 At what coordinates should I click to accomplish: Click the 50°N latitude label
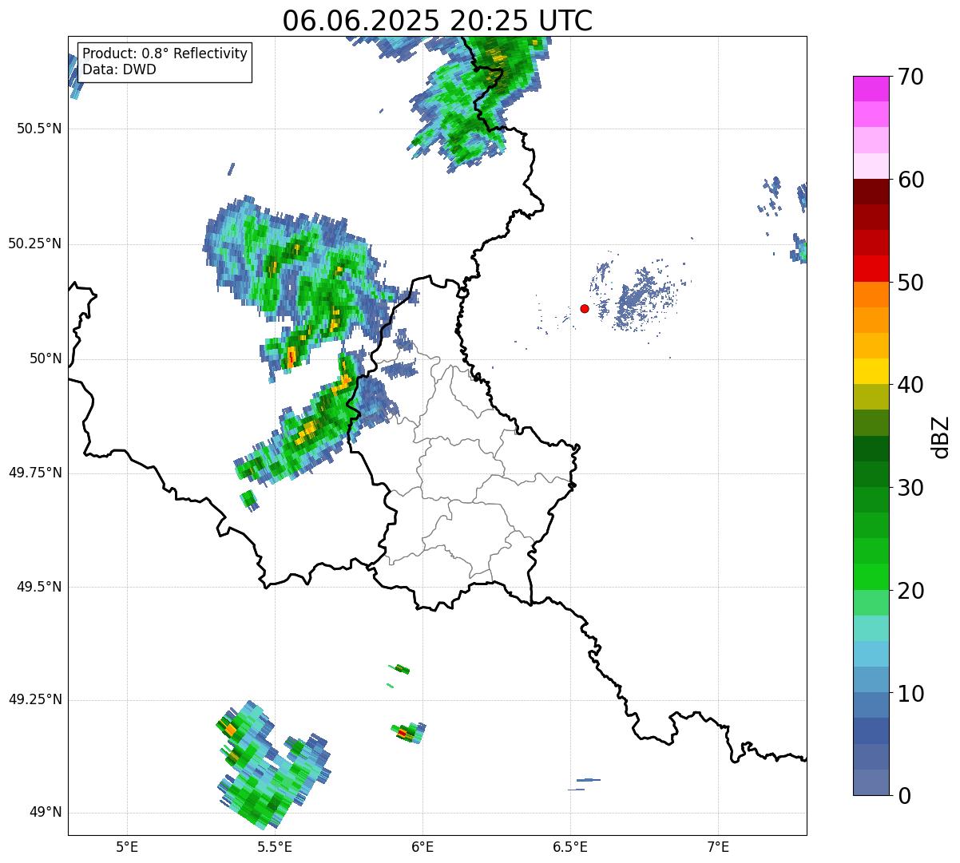tap(46, 358)
